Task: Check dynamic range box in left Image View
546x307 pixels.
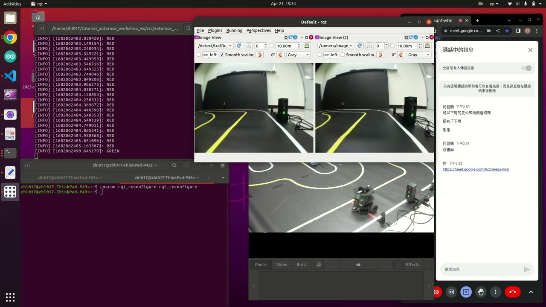Action: point(272,46)
